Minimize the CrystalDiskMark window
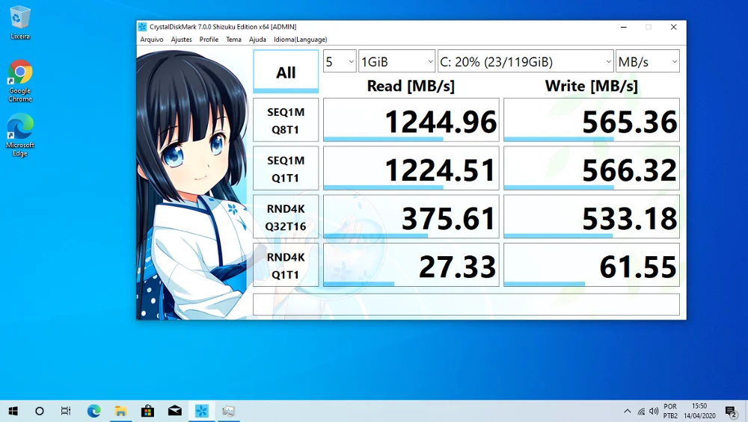This screenshot has height=422, width=748. 624,27
